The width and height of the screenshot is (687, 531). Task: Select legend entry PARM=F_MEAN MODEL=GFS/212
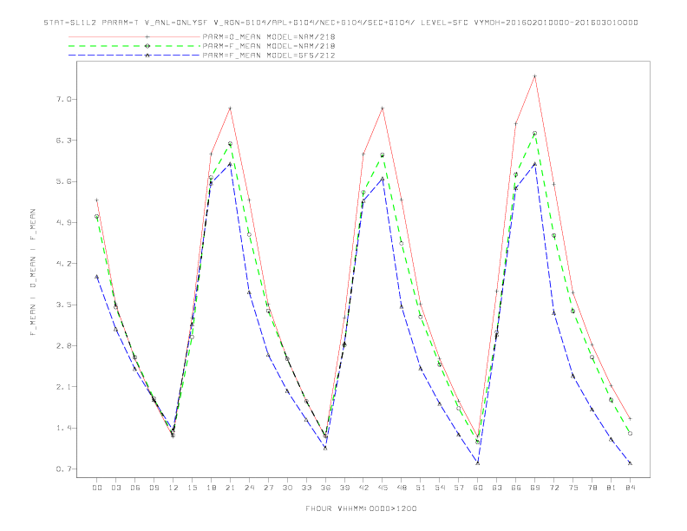click(x=269, y=56)
